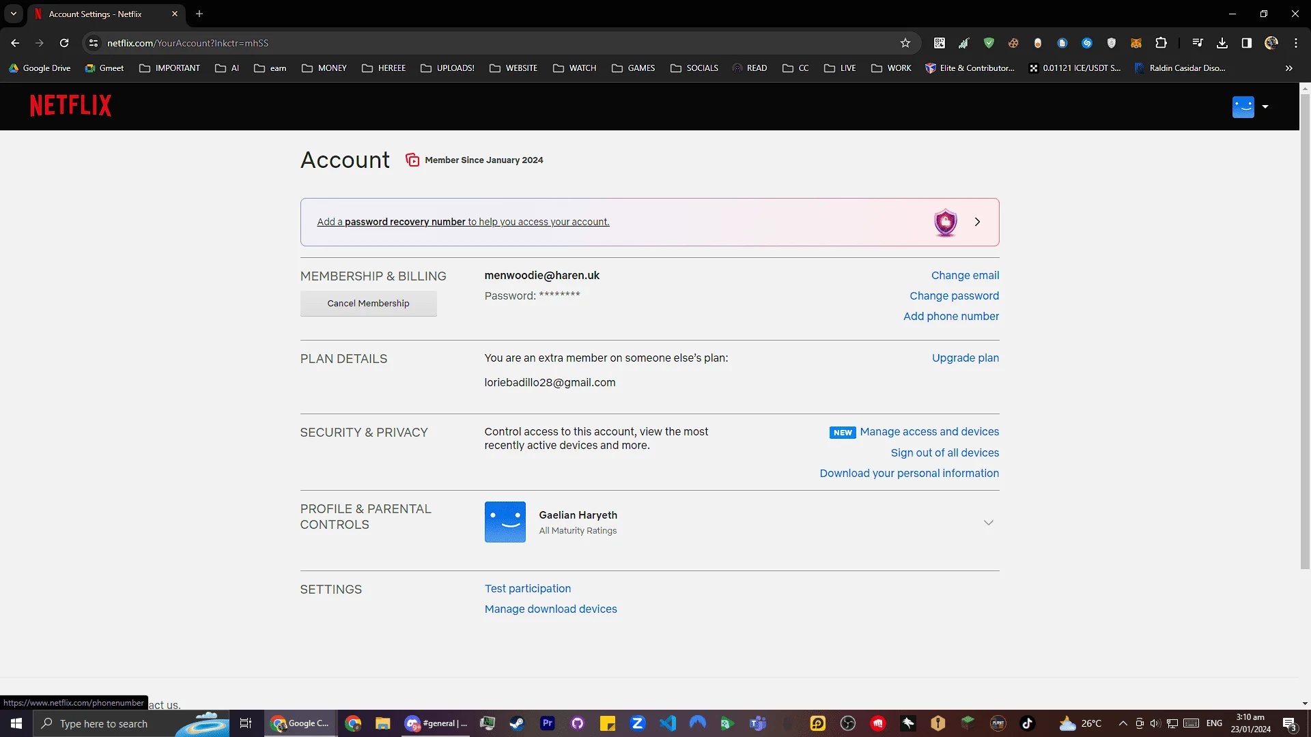Open the WATCH bookmarks folder
This screenshot has height=737, width=1311.
coord(574,68)
